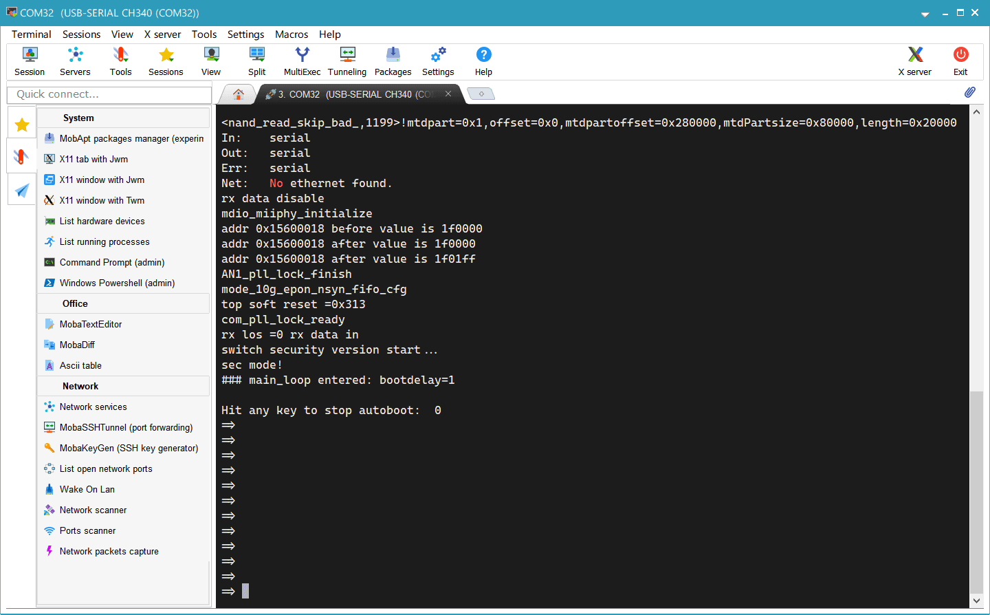Click the 'No ethernet found.' terminal line

coord(307,183)
